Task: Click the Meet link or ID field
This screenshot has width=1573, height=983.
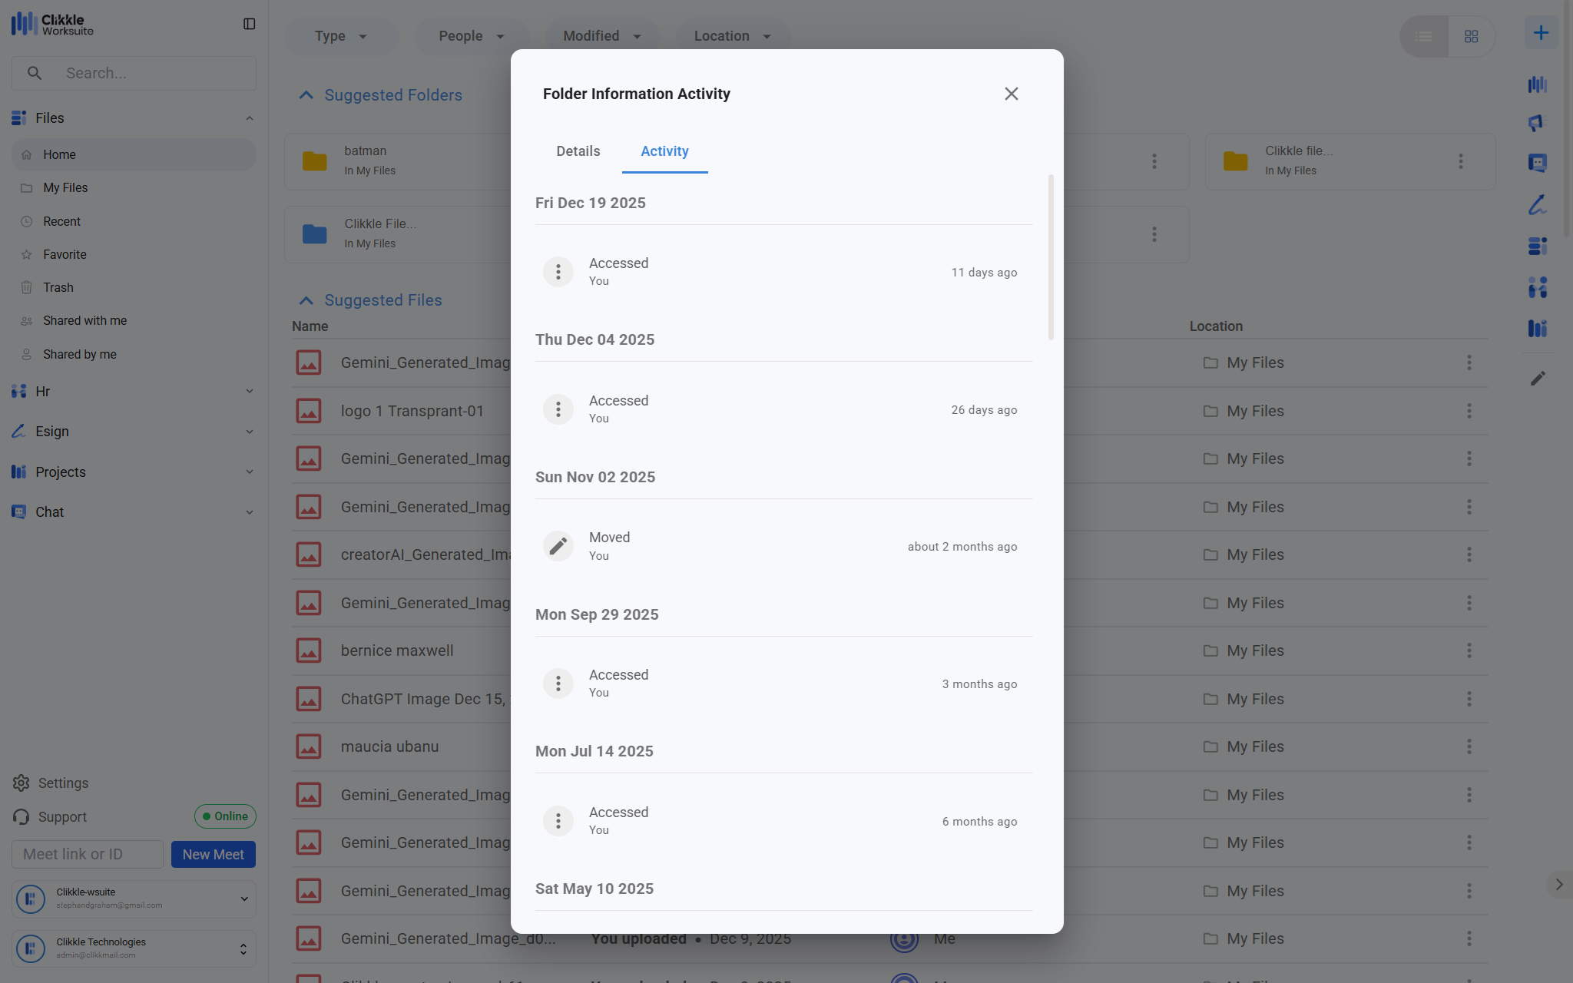Action: (x=87, y=854)
